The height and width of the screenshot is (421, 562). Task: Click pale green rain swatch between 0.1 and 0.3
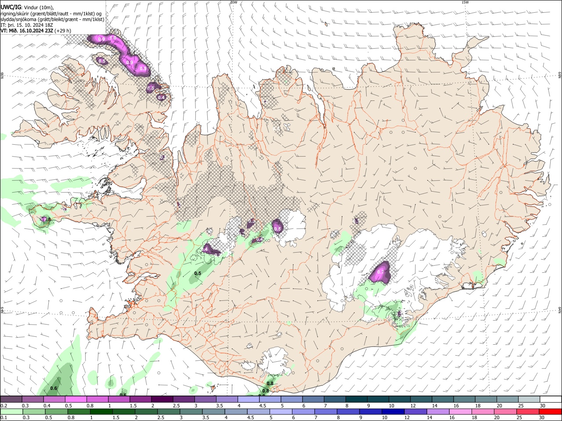[11, 411]
